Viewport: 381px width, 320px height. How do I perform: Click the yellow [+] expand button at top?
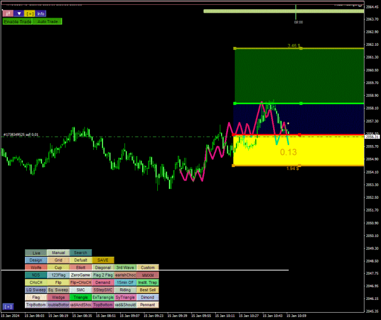click(30, 13)
